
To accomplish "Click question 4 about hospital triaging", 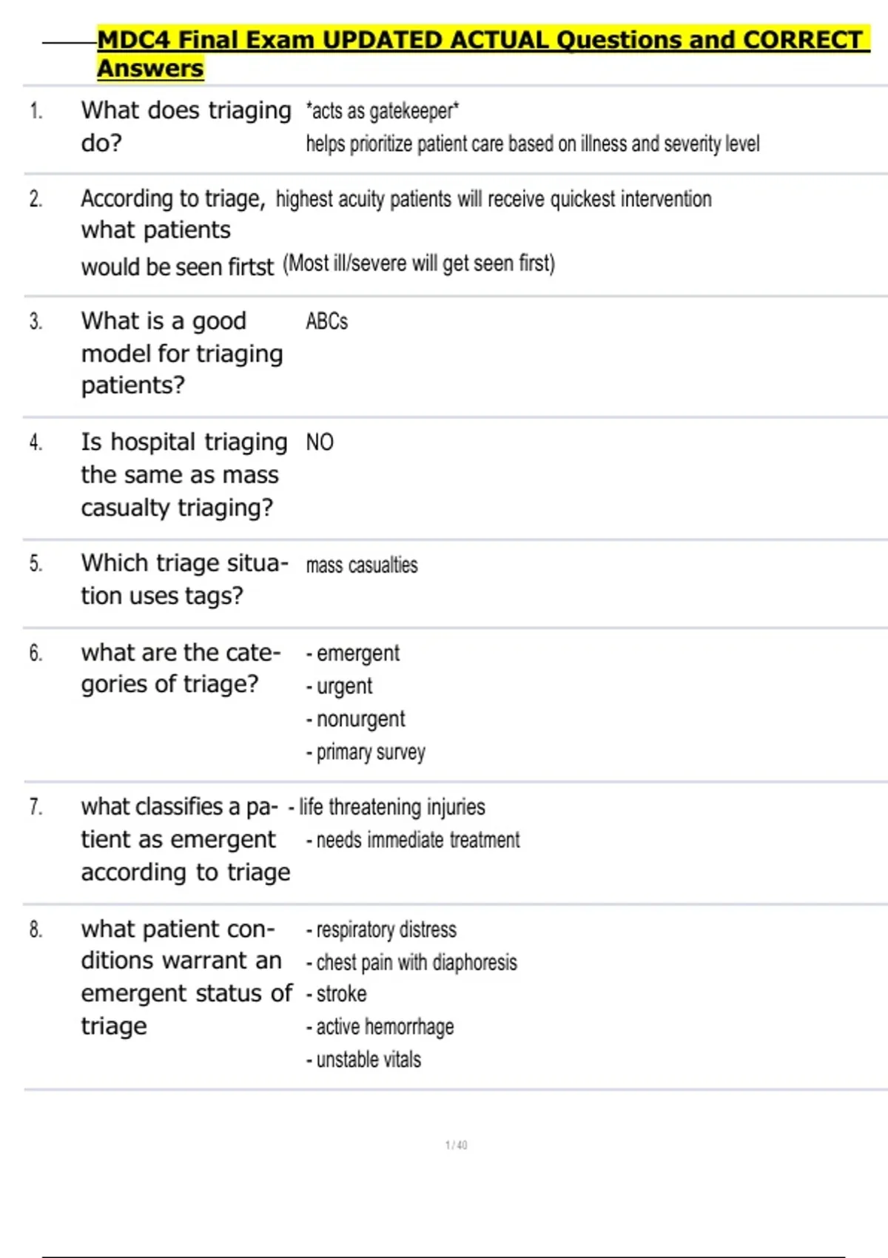I will click(x=184, y=474).
